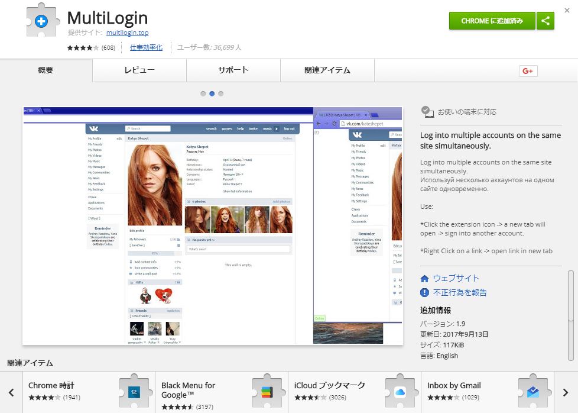This screenshot has height=413, width=578.
Task: Select the second screenshot carousel dot
Action: click(x=212, y=93)
